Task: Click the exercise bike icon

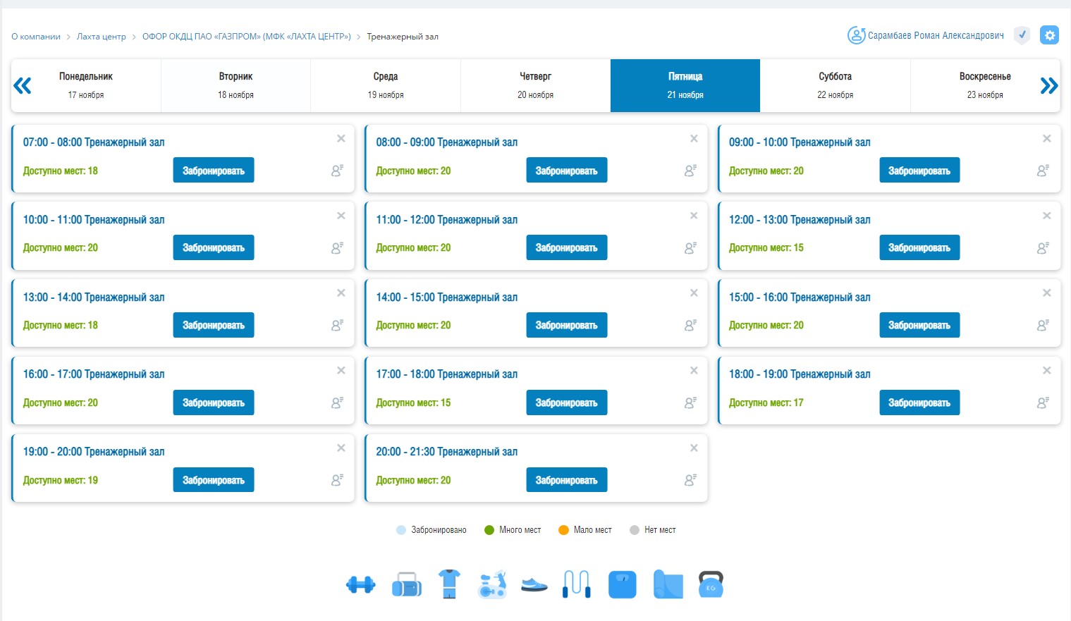Action: tap(492, 585)
